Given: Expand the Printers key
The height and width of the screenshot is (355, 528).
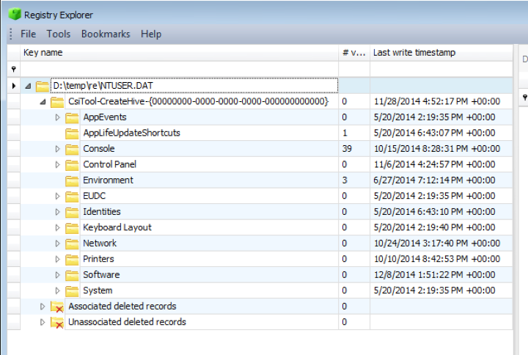Looking at the screenshot, I should (x=58, y=260).
